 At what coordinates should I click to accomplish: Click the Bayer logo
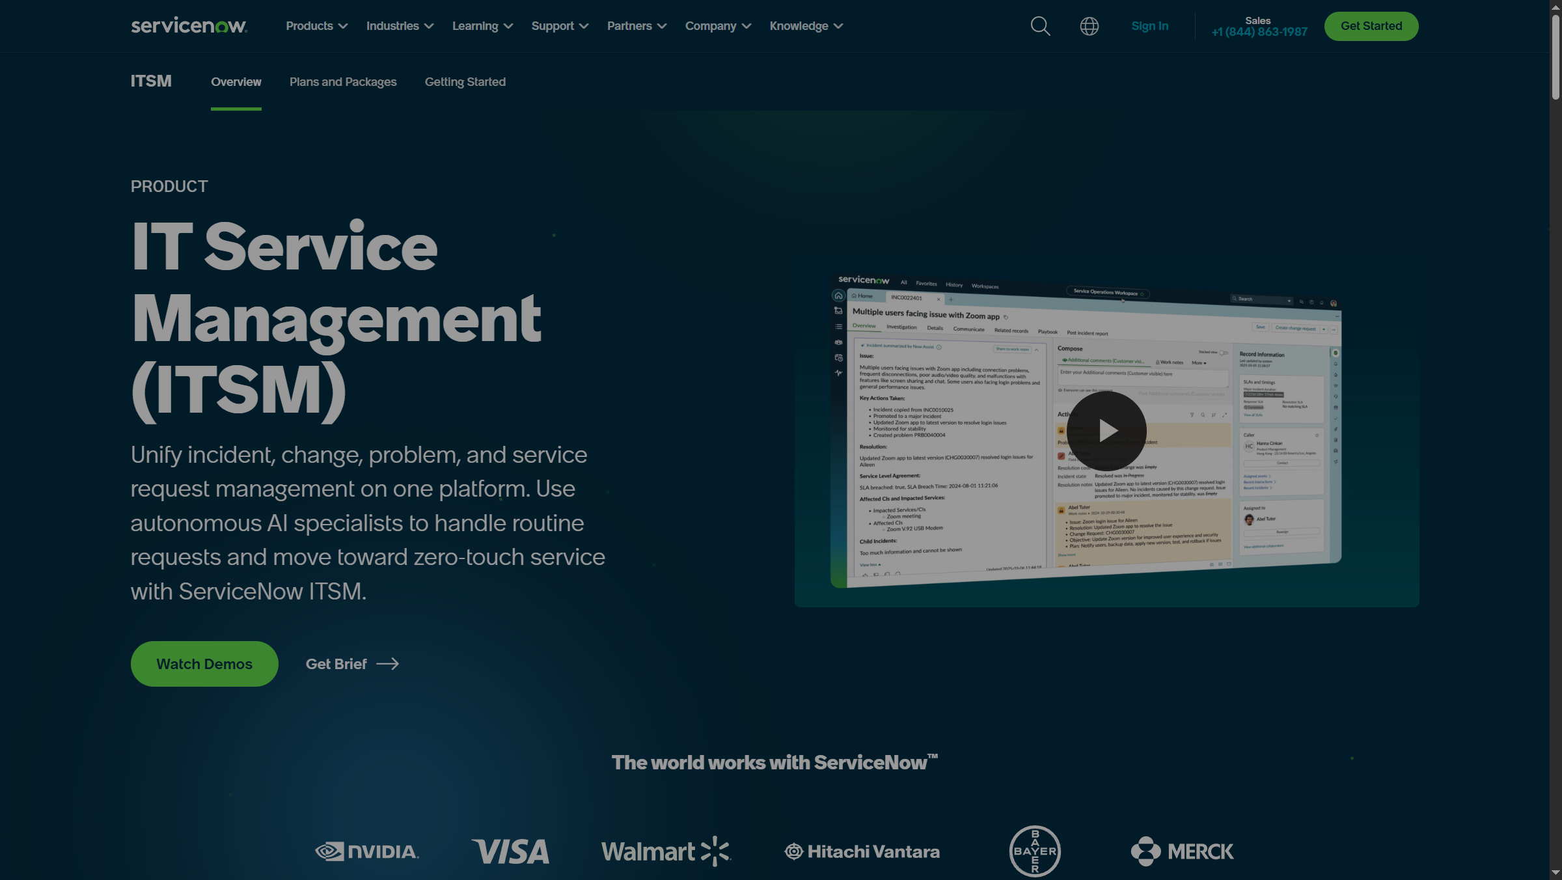[x=1035, y=851]
